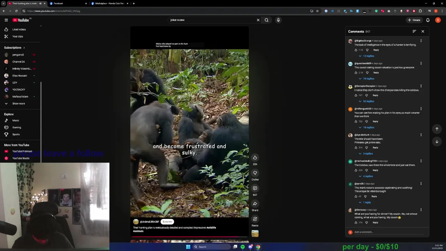Like the BigMacOrange comment
446x251 pixels.
coord(356,50)
